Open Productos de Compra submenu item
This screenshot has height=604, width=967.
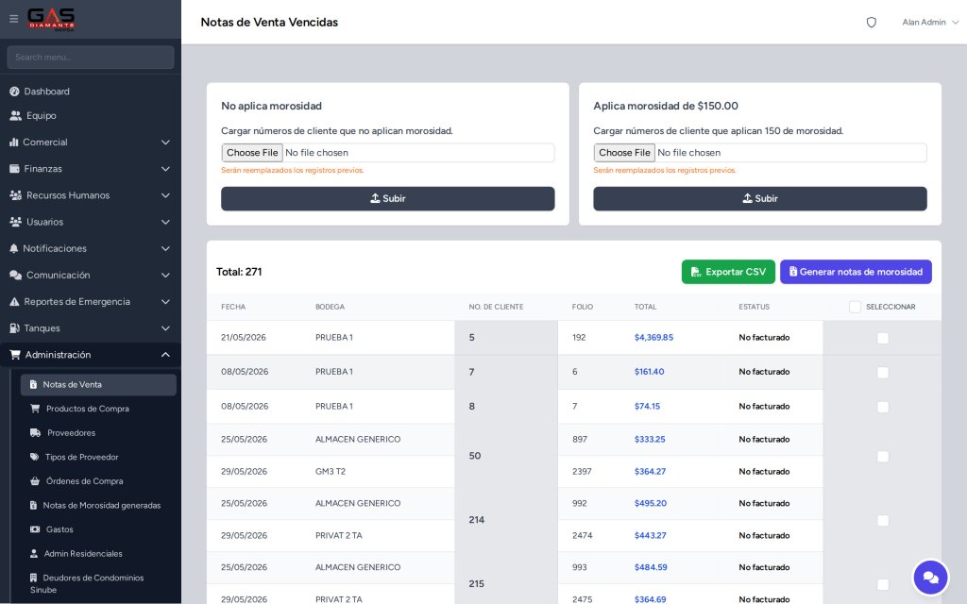pos(98,409)
